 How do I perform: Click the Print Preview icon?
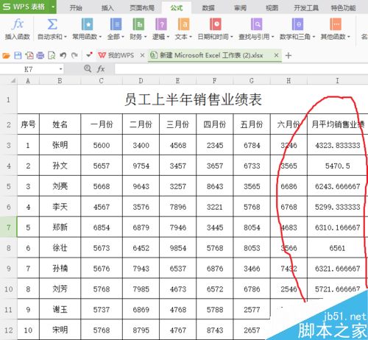click(52, 55)
